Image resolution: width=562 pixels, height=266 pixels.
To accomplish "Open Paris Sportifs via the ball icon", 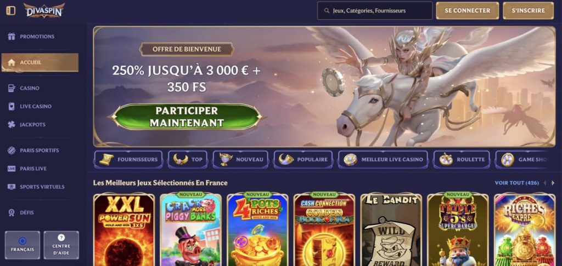I will tap(12, 150).
